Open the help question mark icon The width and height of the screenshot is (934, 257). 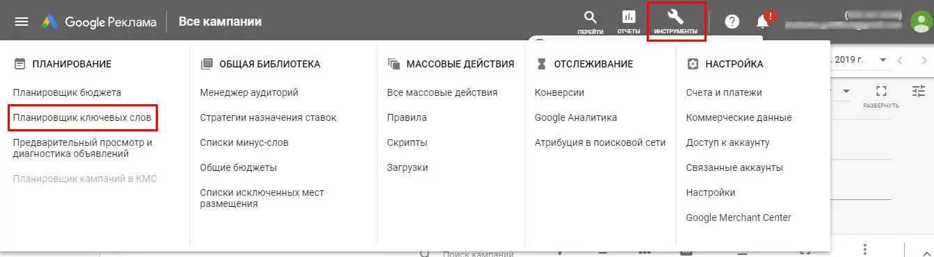[x=732, y=22]
